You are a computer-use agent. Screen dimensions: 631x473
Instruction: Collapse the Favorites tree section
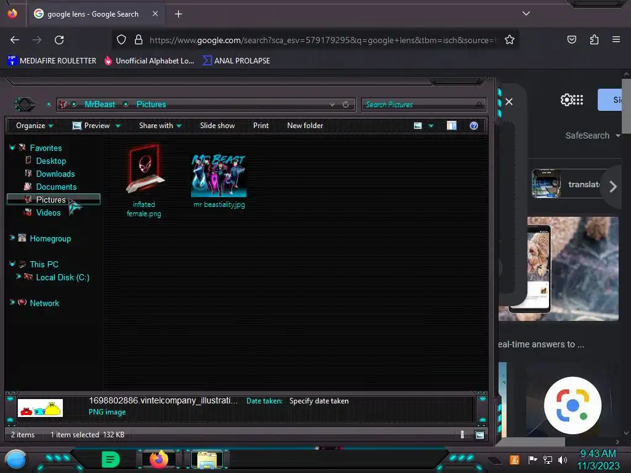12,148
